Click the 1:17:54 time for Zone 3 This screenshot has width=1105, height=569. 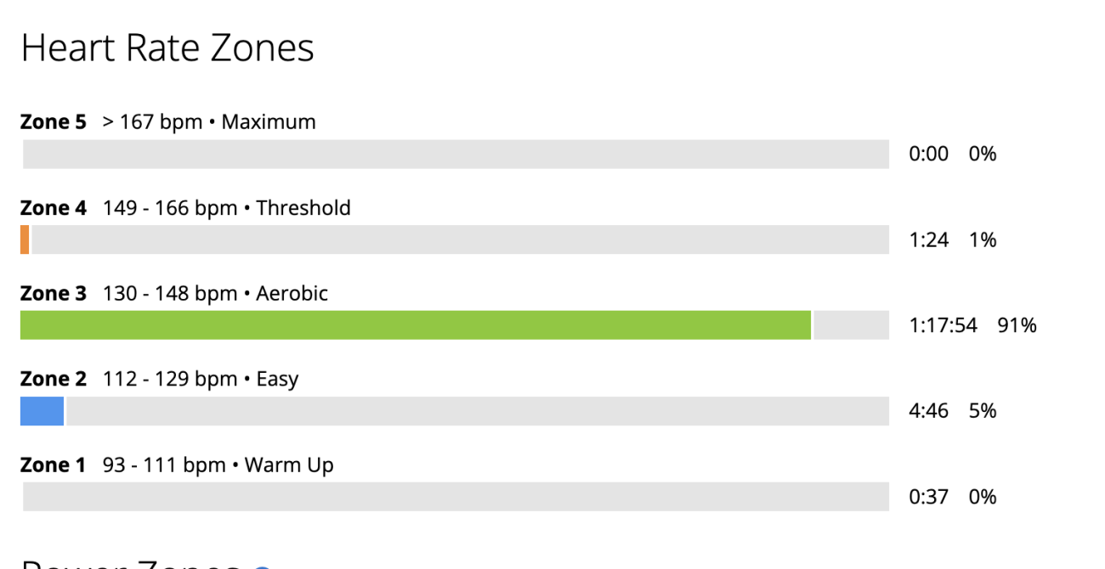pyautogui.click(x=943, y=326)
